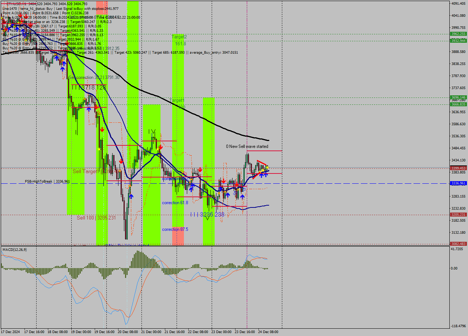The image size is (468, 336).
Task: Click the "24 Dec 08:00" time label
Action: 268,332
